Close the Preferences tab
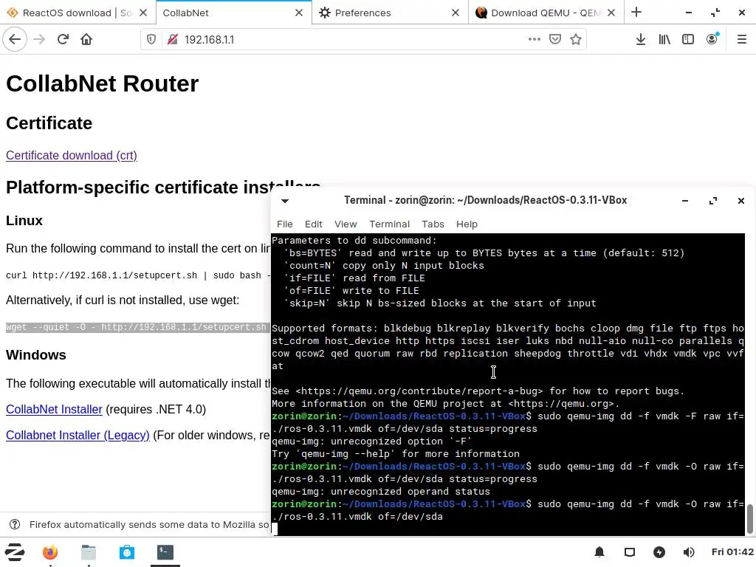Screen dimensions: 756x567 (455, 13)
